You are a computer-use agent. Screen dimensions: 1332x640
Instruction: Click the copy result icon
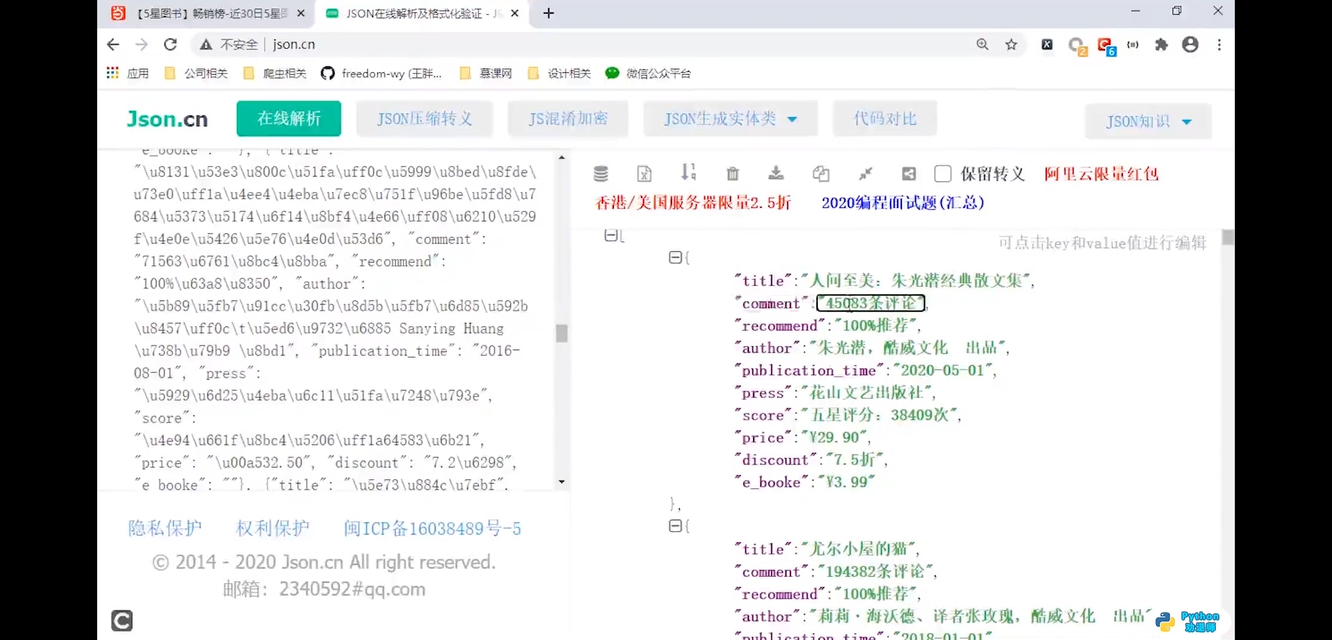tap(821, 174)
